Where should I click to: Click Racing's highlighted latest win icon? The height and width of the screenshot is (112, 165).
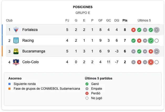click(151, 41)
